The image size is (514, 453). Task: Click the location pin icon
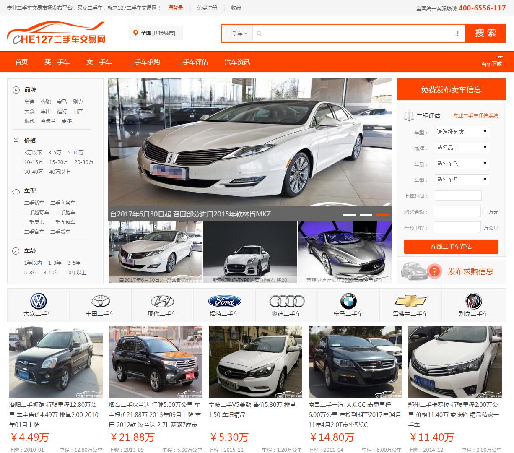[x=135, y=33]
